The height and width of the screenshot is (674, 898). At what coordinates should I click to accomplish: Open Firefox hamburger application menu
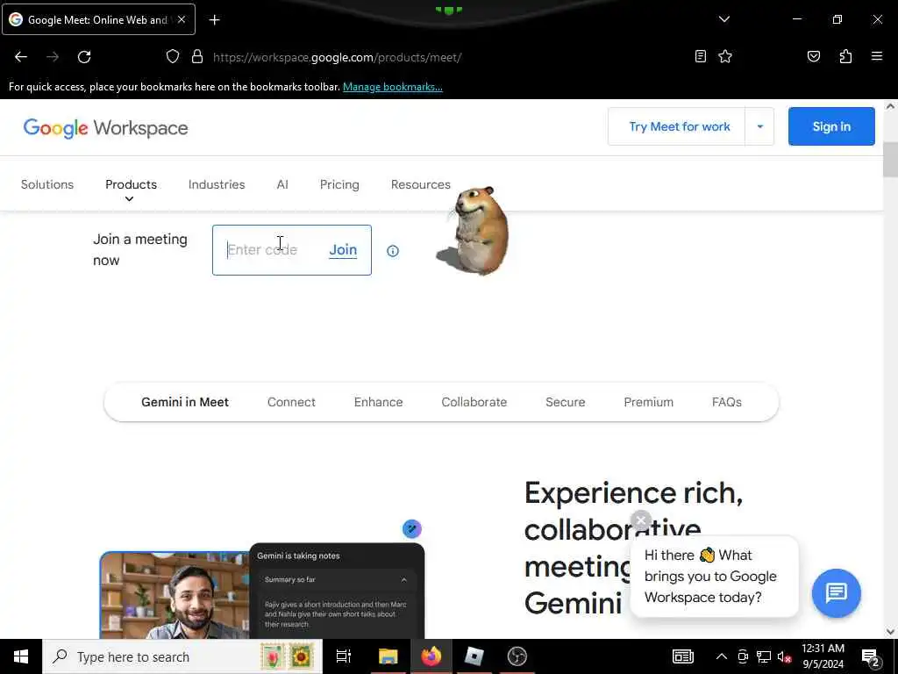tap(877, 56)
